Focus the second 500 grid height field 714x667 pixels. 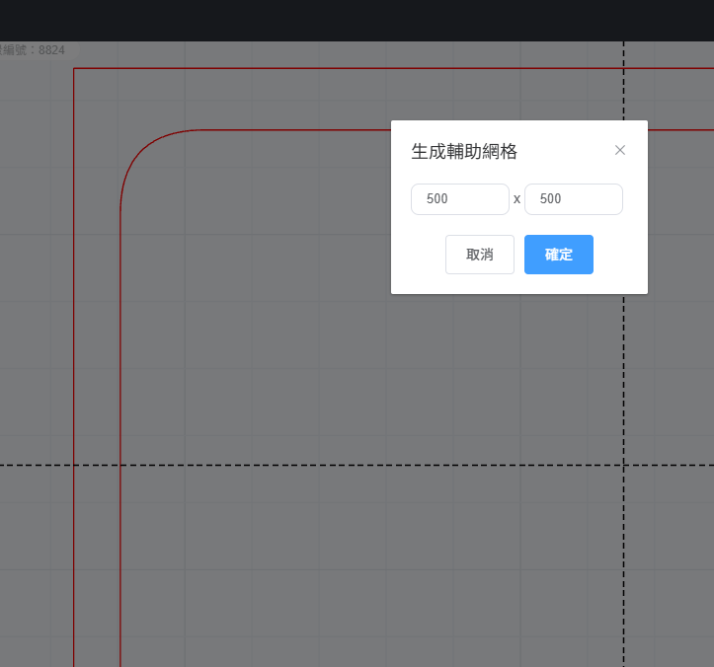(573, 199)
